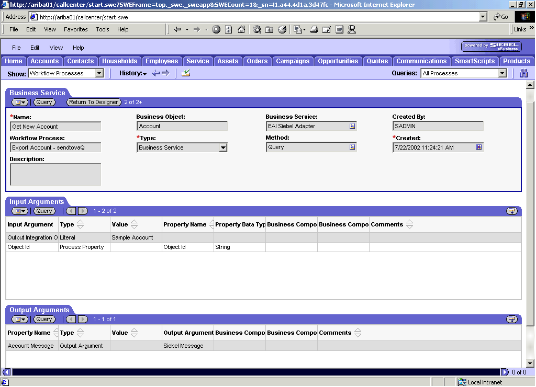Open the address bar dropdown arrow
The width and height of the screenshot is (536, 387).
(483, 17)
